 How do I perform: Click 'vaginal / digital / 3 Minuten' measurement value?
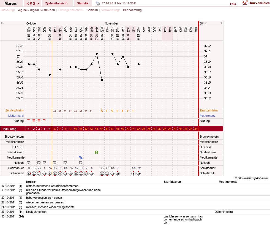[36, 10]
